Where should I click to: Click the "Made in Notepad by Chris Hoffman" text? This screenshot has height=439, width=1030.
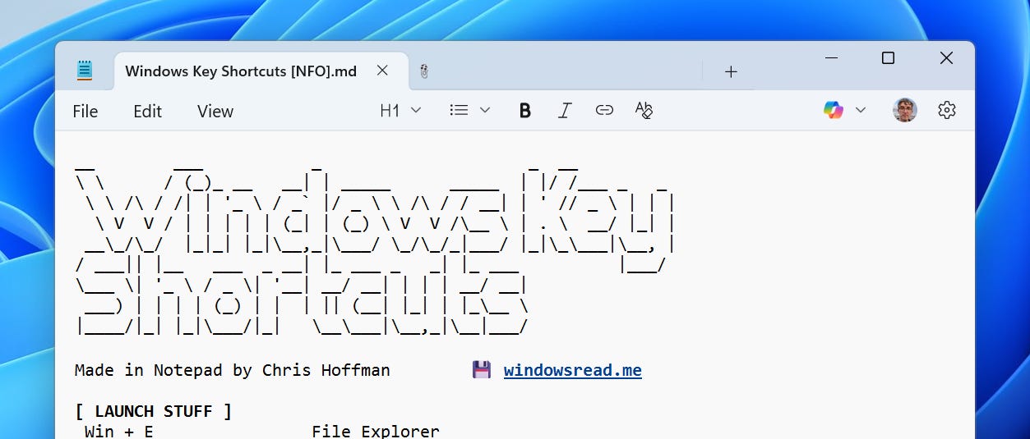pos(232,370)
